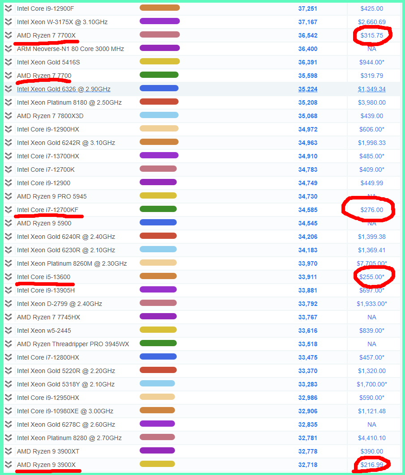Select the Intel Xeon Gold 6240R name

pos(66,237)
